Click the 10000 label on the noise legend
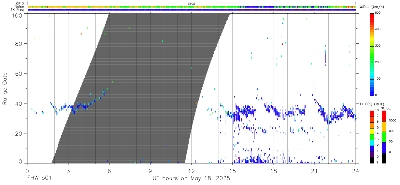This screenshot has width=400, height=185. (x=391, y=120)
